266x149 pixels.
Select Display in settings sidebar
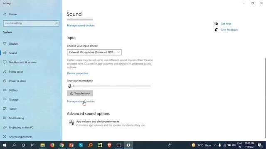click(x=13, y=43)
